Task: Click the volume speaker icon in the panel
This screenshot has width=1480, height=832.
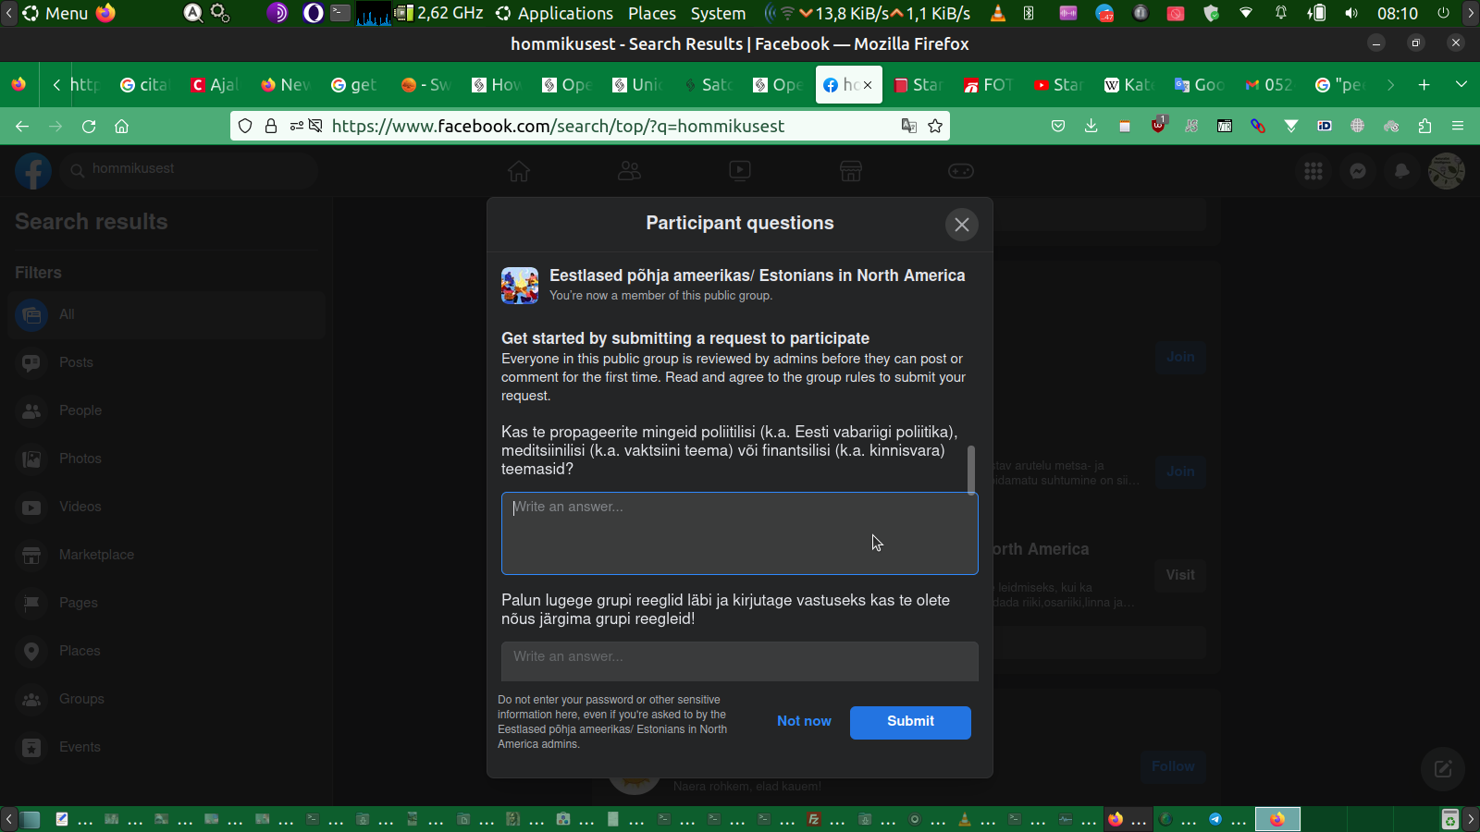Action: (x=1351, y=13)
